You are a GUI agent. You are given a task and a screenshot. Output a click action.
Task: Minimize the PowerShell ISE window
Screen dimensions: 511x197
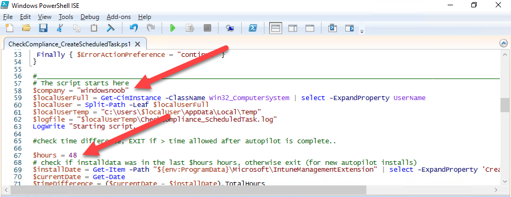click(x=451, y=5)
